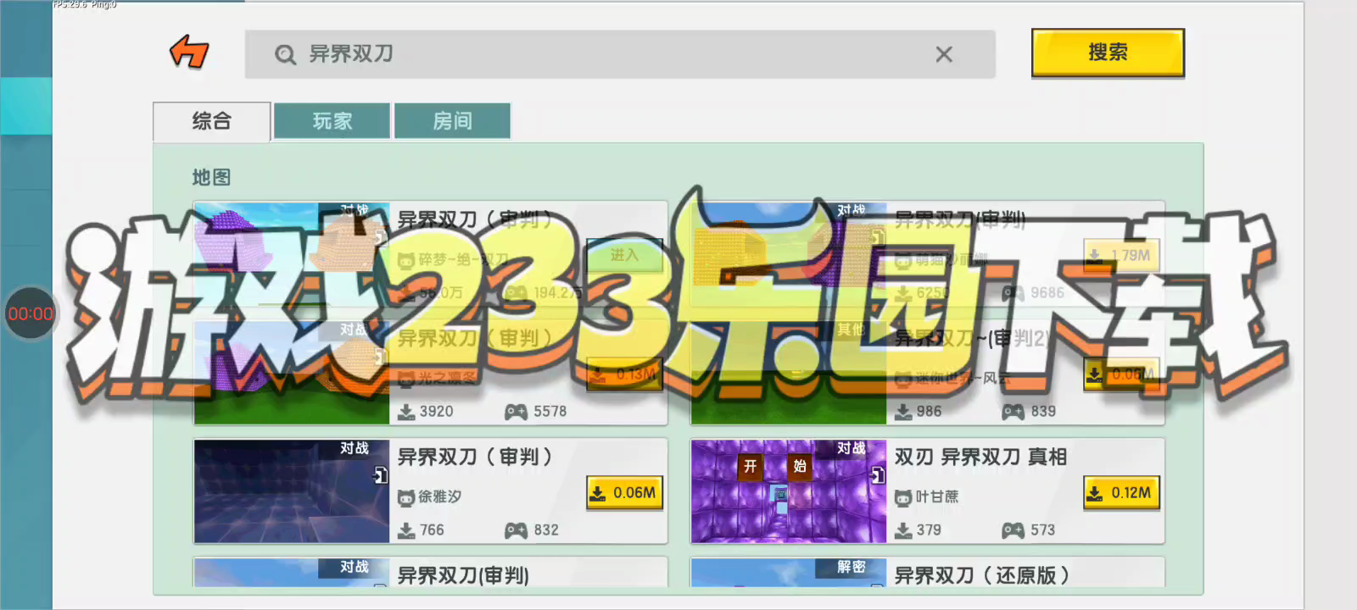
Task: Select the 房间 rooms tab
Action: coord(452,121)
